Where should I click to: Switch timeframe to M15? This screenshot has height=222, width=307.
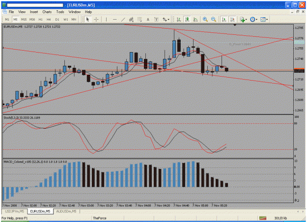(24, 19)
